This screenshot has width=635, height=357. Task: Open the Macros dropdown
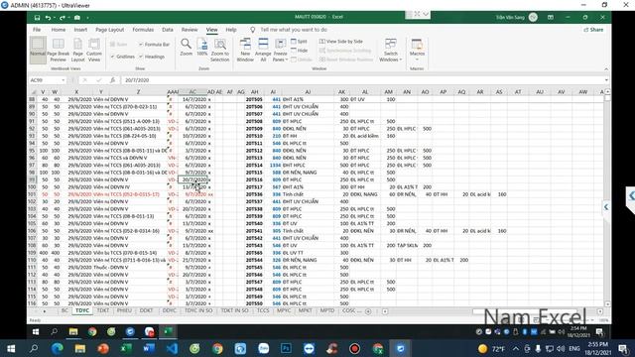[x=417, y=50]
